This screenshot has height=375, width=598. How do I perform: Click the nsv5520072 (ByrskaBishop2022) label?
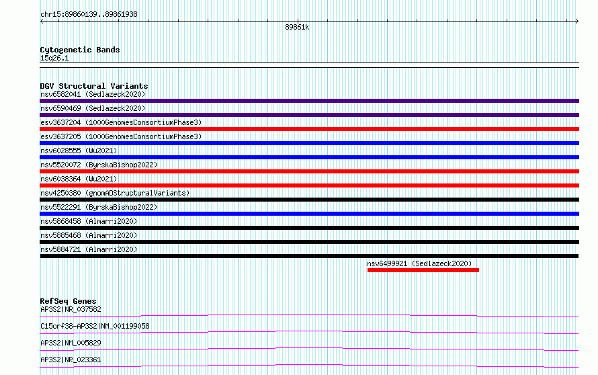coord(99,165)
